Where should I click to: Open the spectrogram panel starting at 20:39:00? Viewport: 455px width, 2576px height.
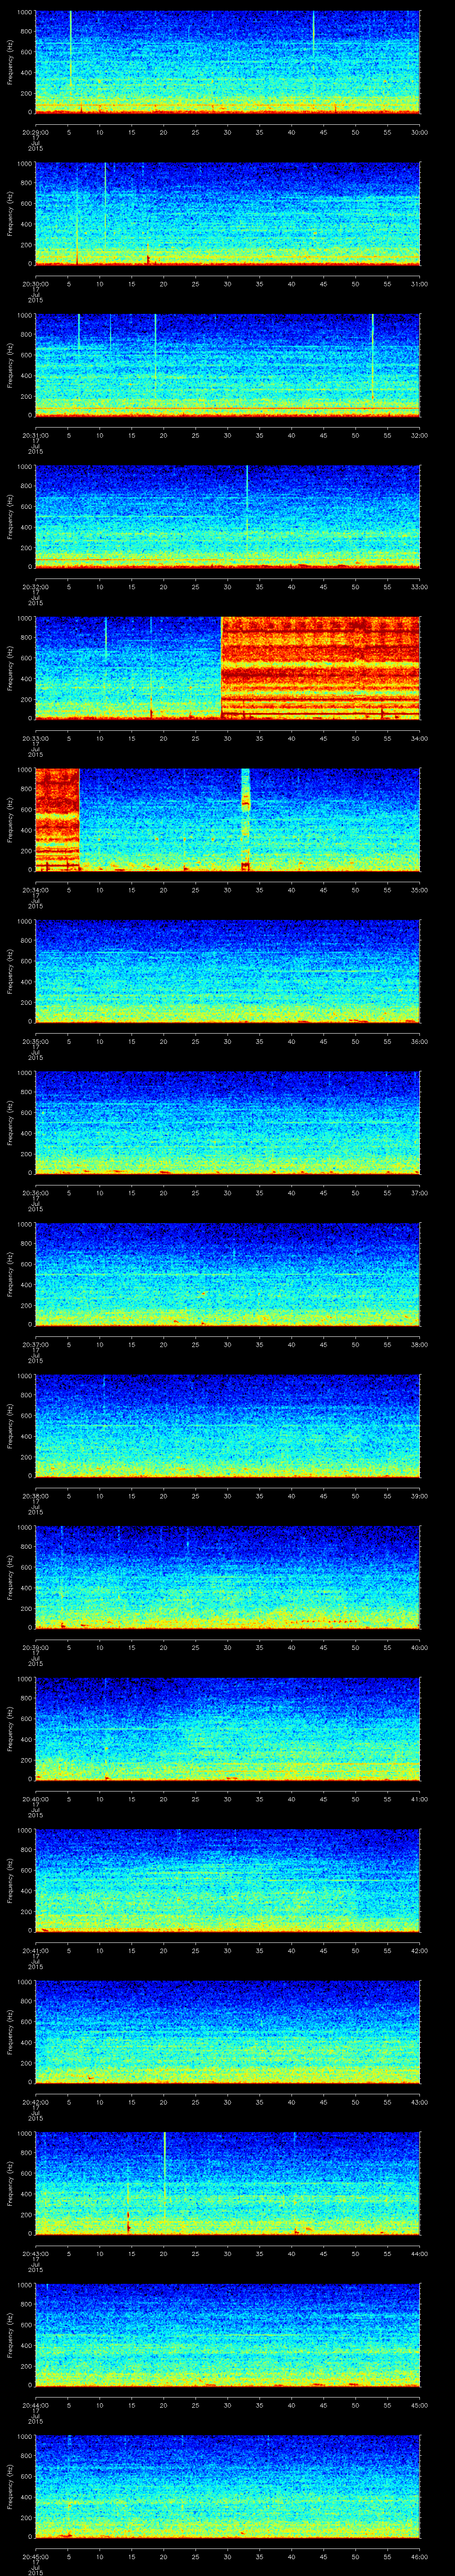[x=228, y=1577]
